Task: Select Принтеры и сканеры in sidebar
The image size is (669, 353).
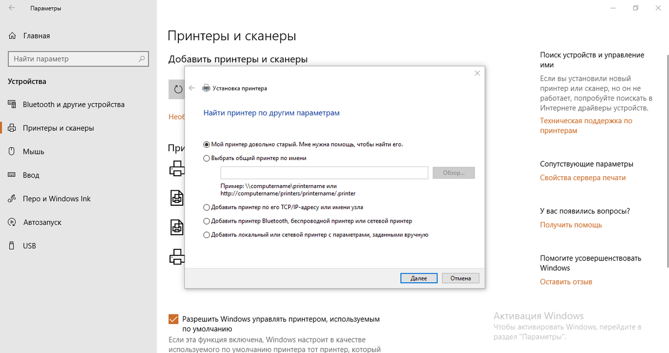Action: click(x=59, y=128)
